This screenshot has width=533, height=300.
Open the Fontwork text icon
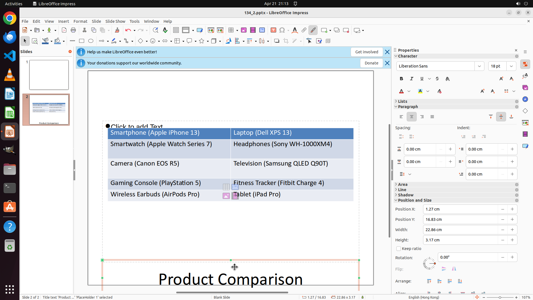pos(295,30)
